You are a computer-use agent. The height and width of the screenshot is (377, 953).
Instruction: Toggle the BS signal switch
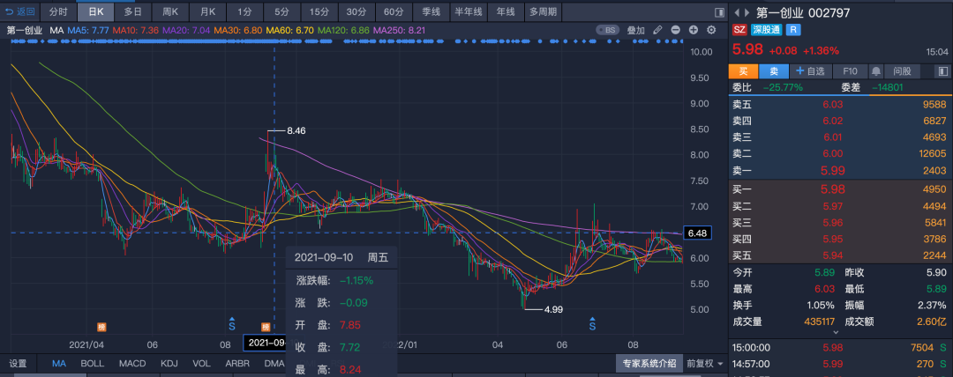coord(608,30)
